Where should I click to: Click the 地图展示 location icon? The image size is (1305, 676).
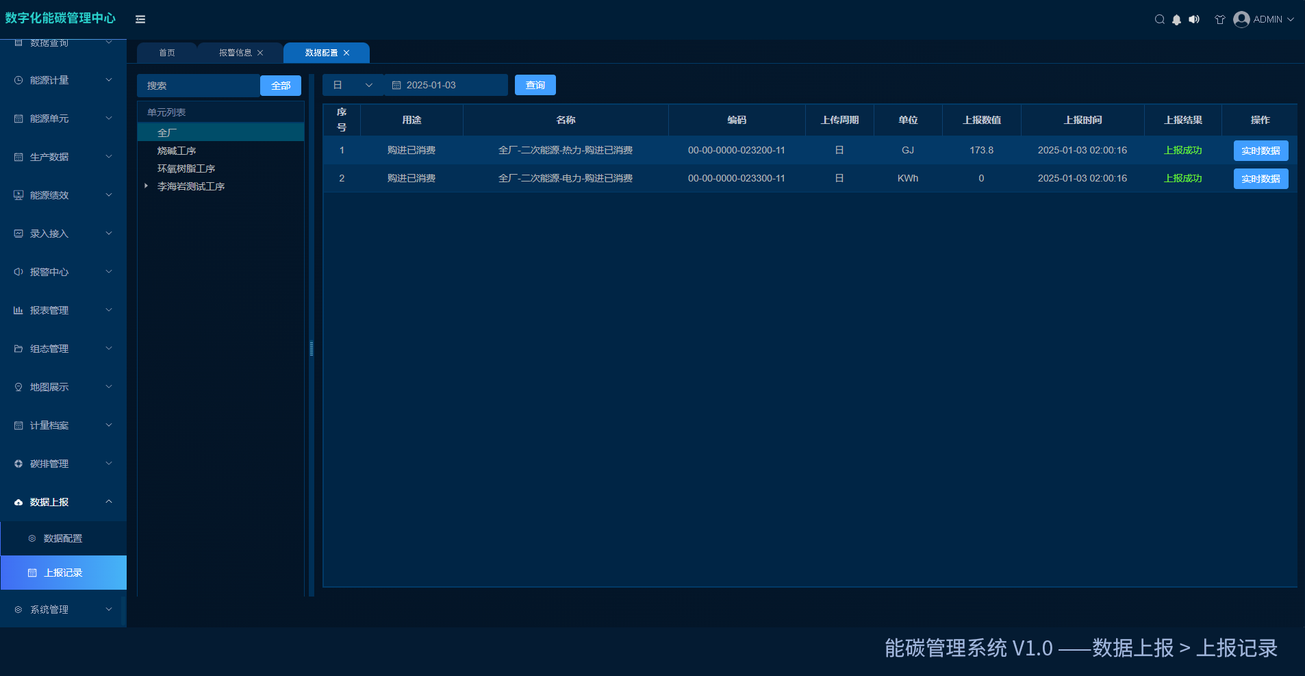18,387
